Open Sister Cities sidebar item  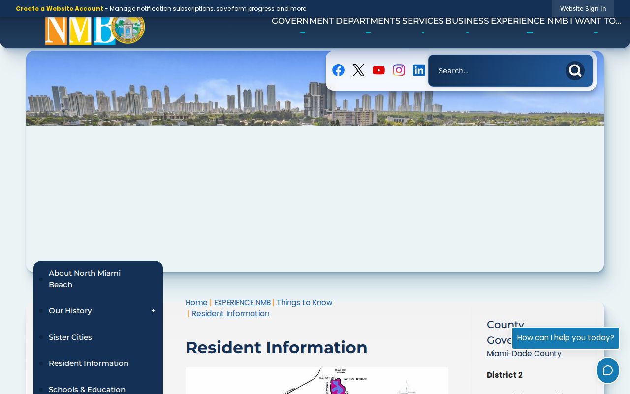[x=98, y=337]
